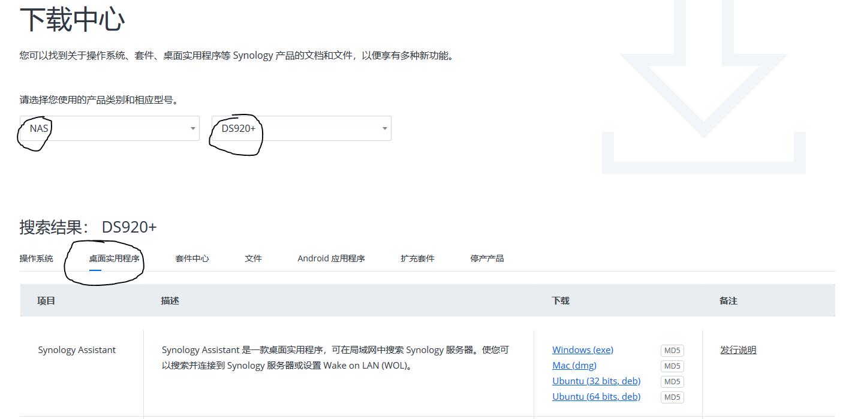Download Synology Assistant for Windows (exe)

(x=582, y=349)
